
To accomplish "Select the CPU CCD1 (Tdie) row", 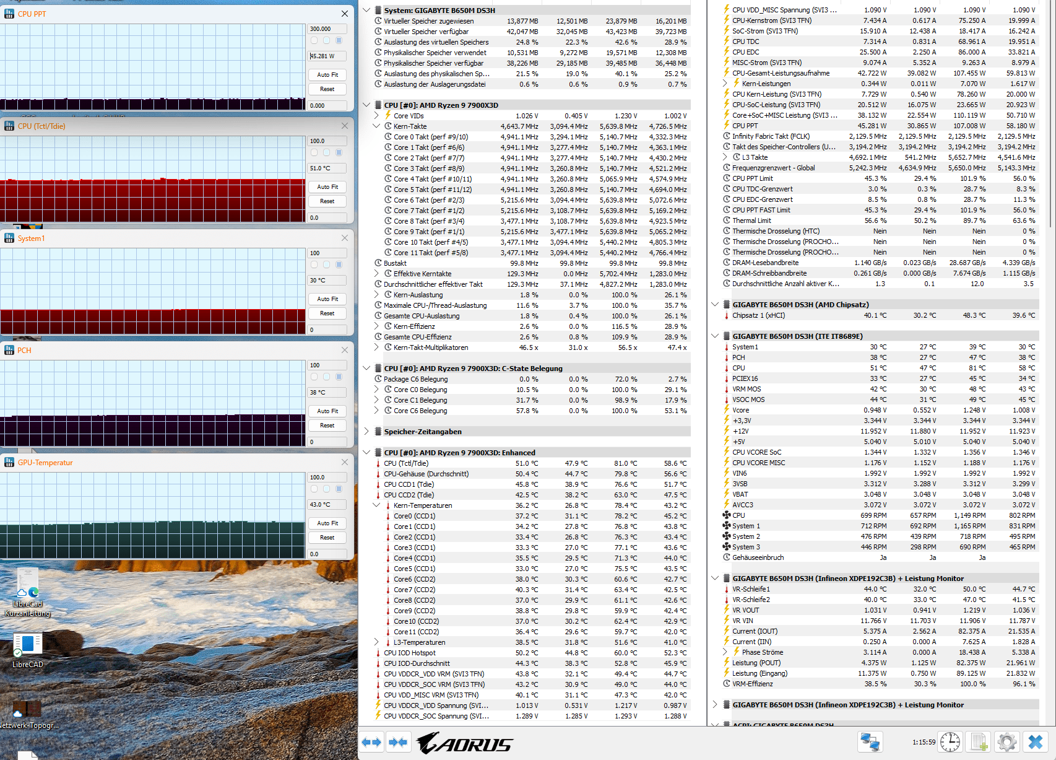I will [x=532, y=484].
